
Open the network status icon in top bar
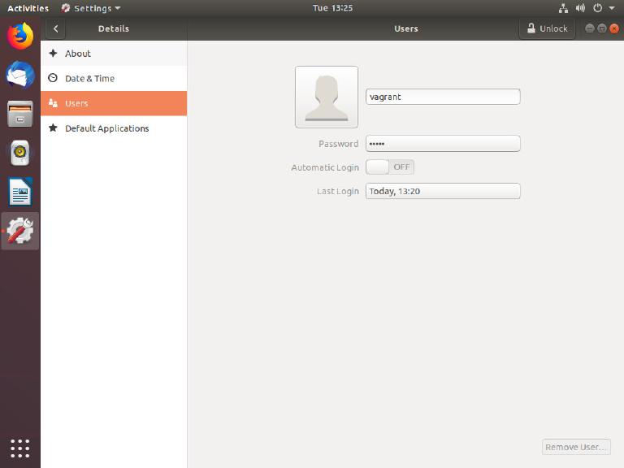(564, 8)
